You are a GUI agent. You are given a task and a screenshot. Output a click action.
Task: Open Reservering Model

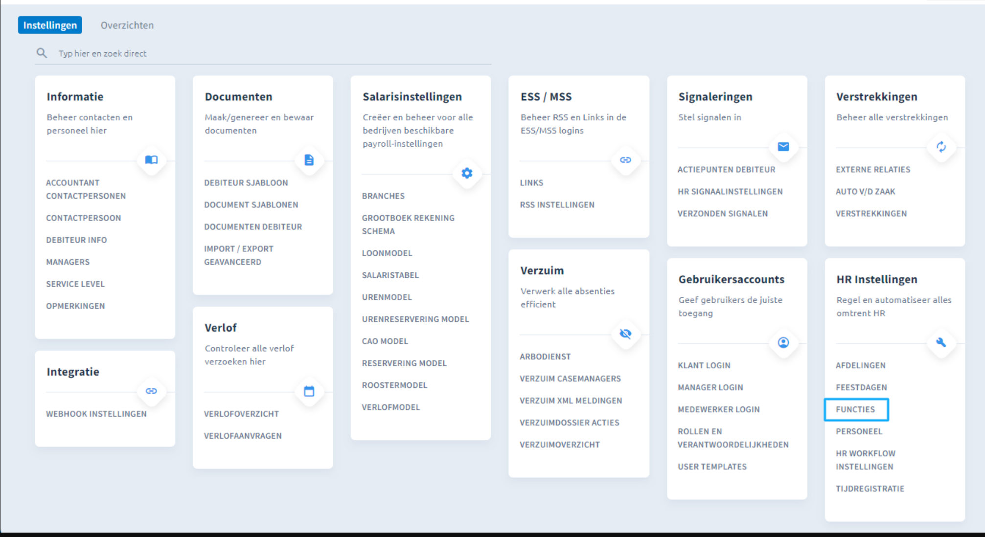coord(404,363)
